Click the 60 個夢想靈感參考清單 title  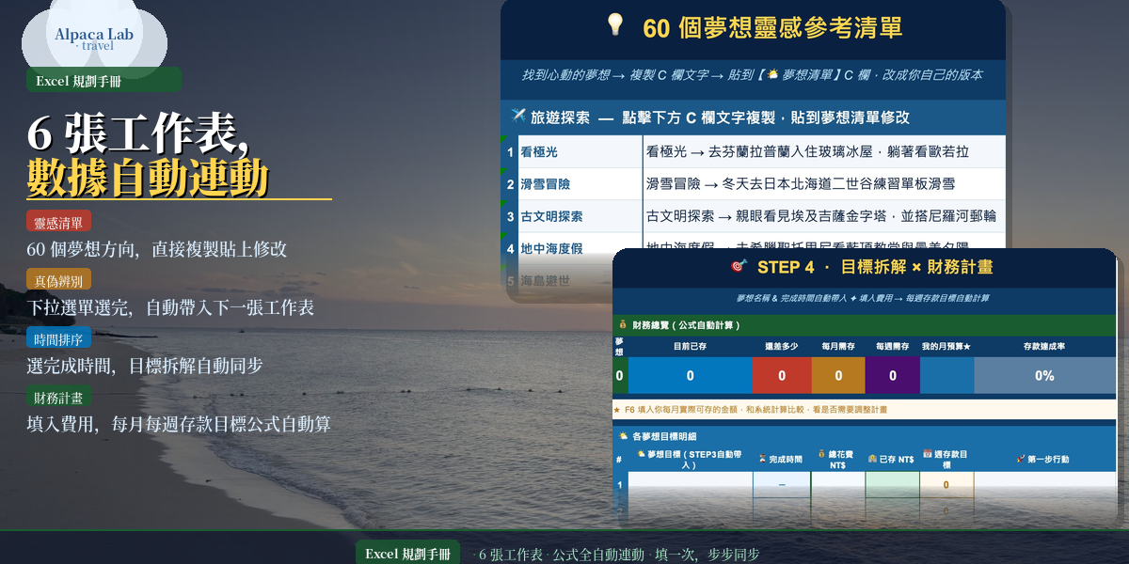pyautogui.click(x=772, y=27)
